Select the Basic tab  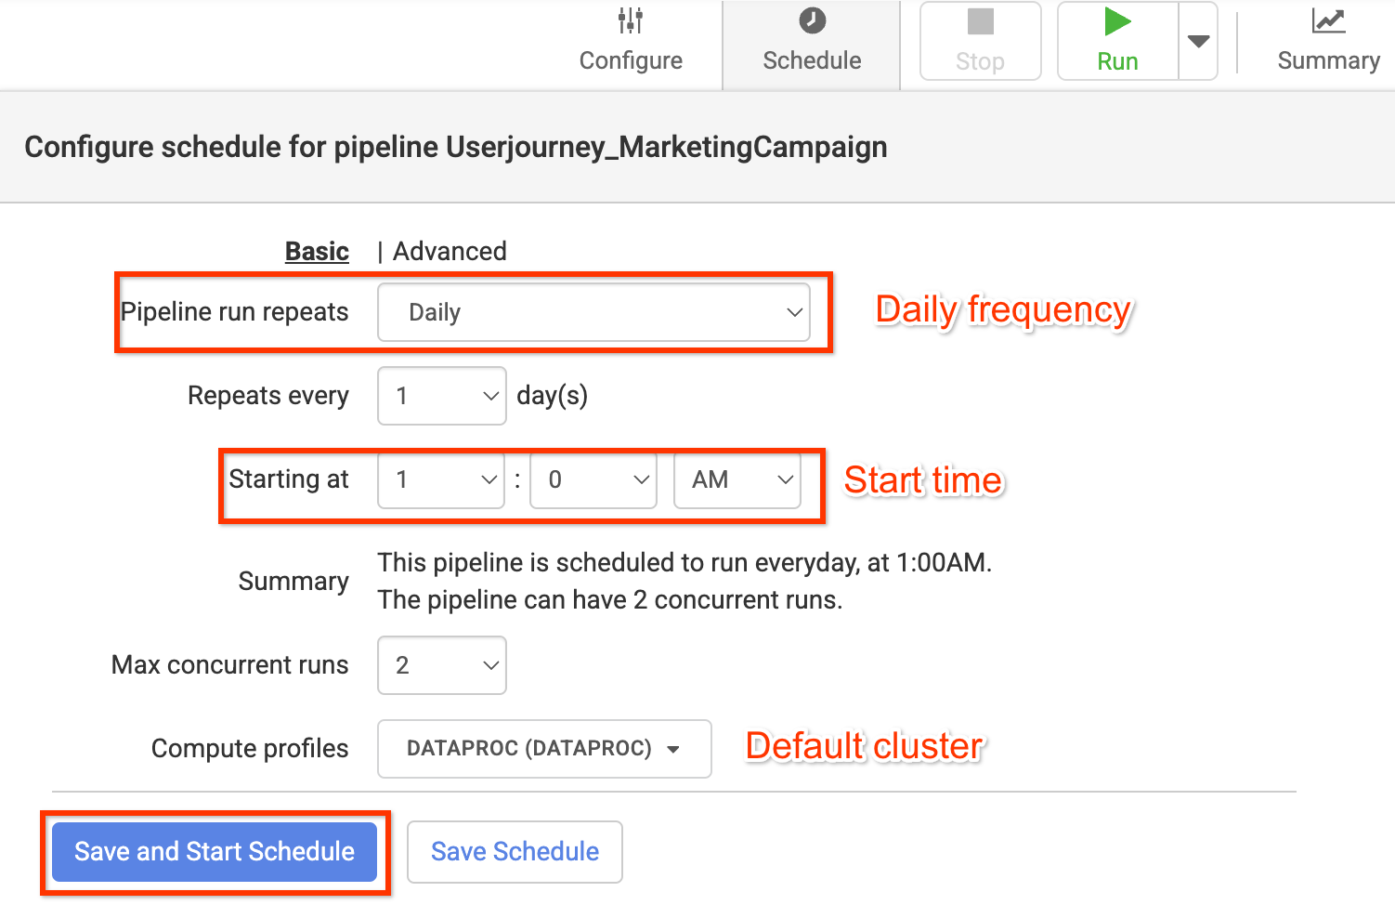316,251
